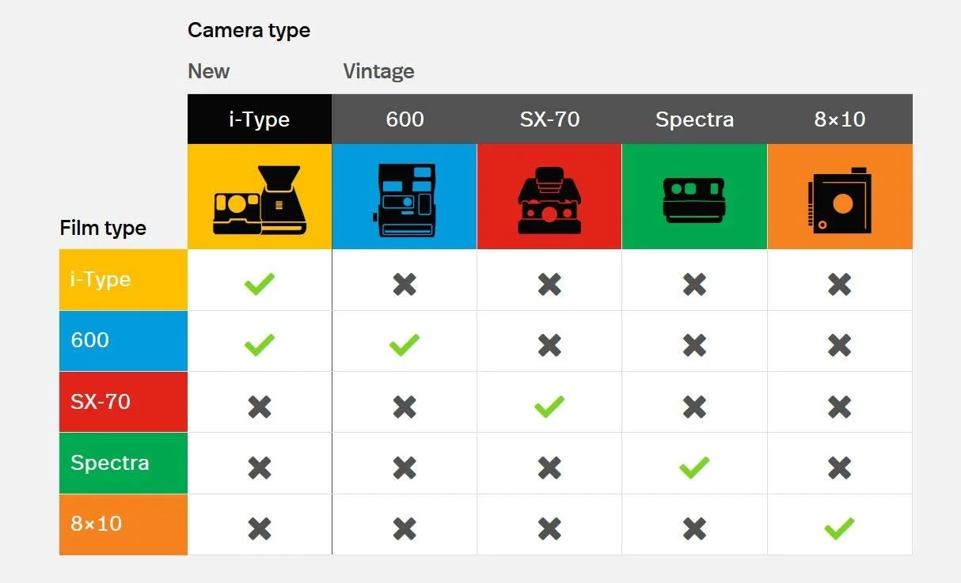
Task: Click the green Spectra film row label
Action: point(123,464)
